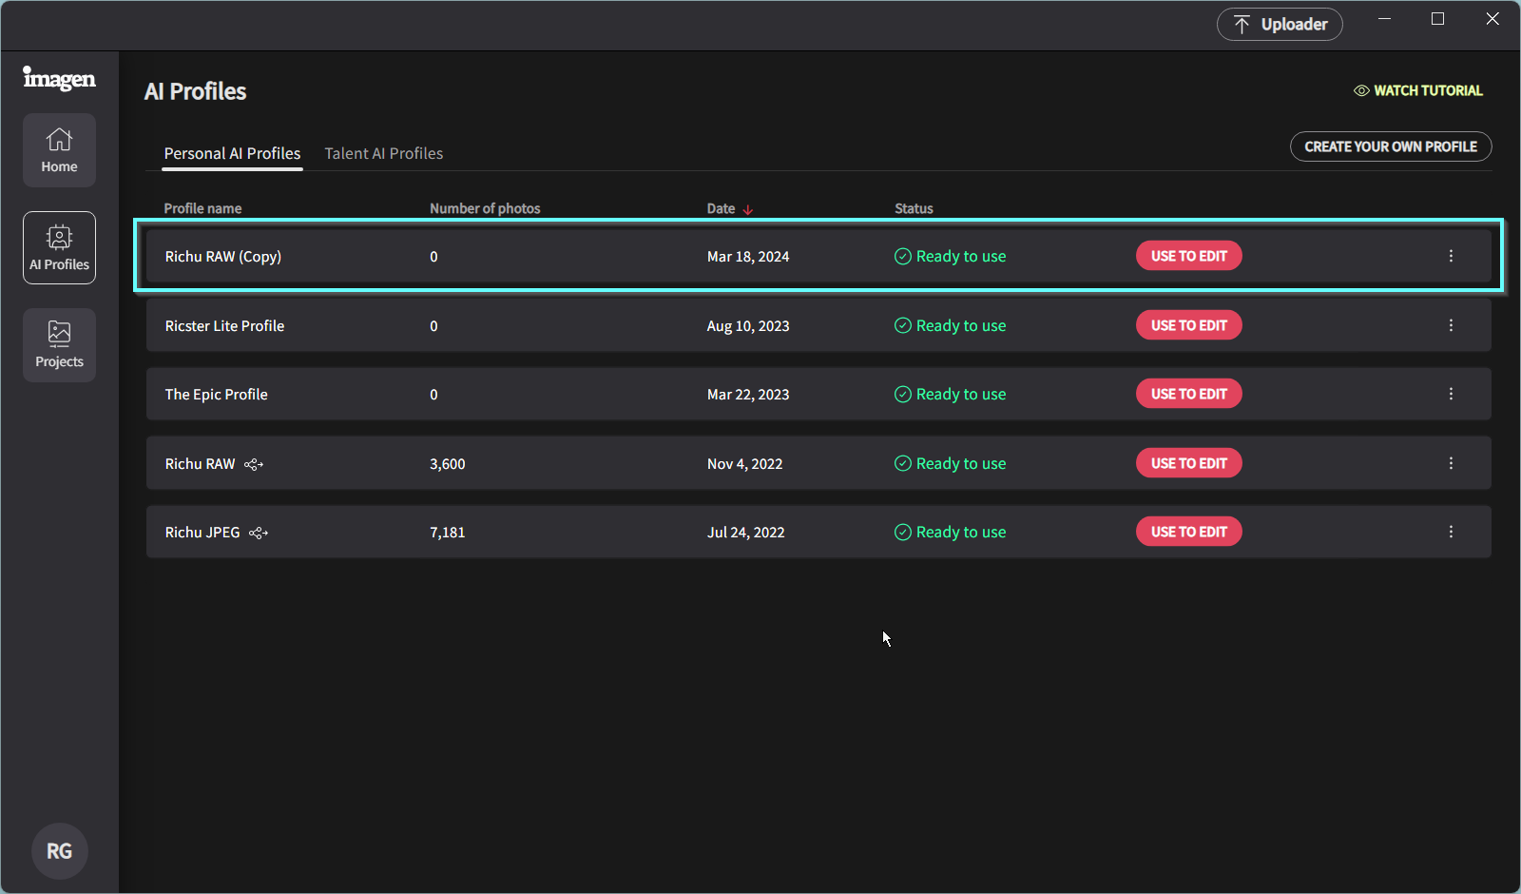This screenshot has height=894, width=1521.
Task: Select Ricster Lite Profile name
Action: point(224,326)
